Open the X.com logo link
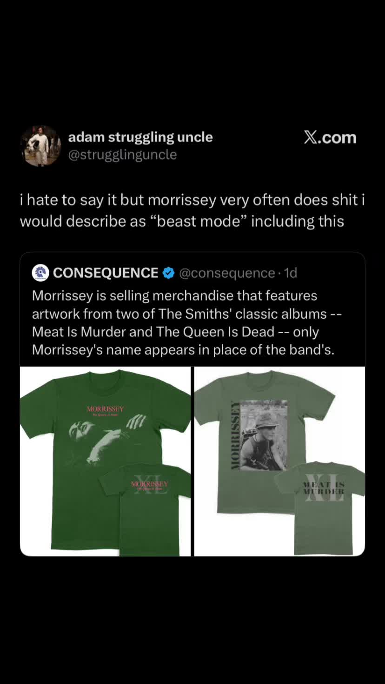The width and height of the screenshot is (385, 684). click(330, 138)
